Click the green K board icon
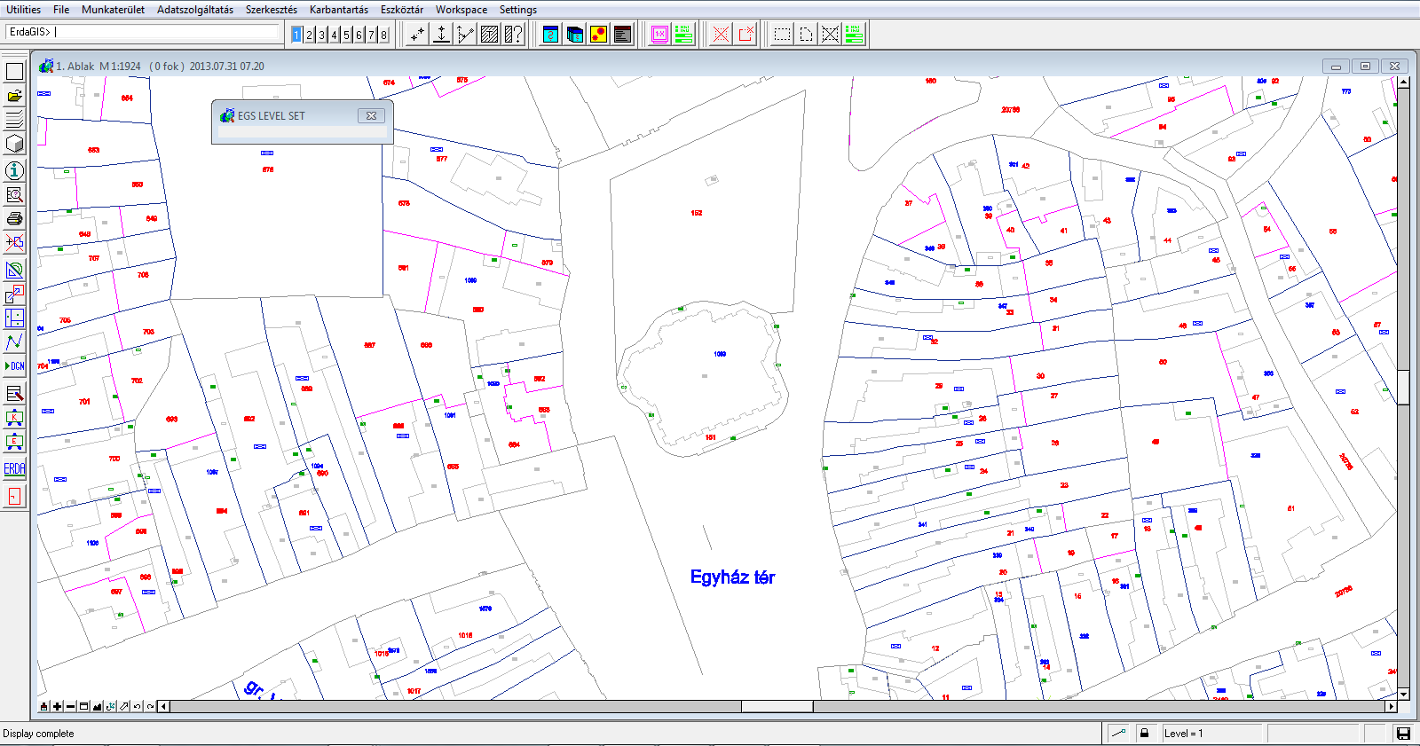Image resolution: width=1420 pixels, height=746 pixels. (x=14, y=418)
